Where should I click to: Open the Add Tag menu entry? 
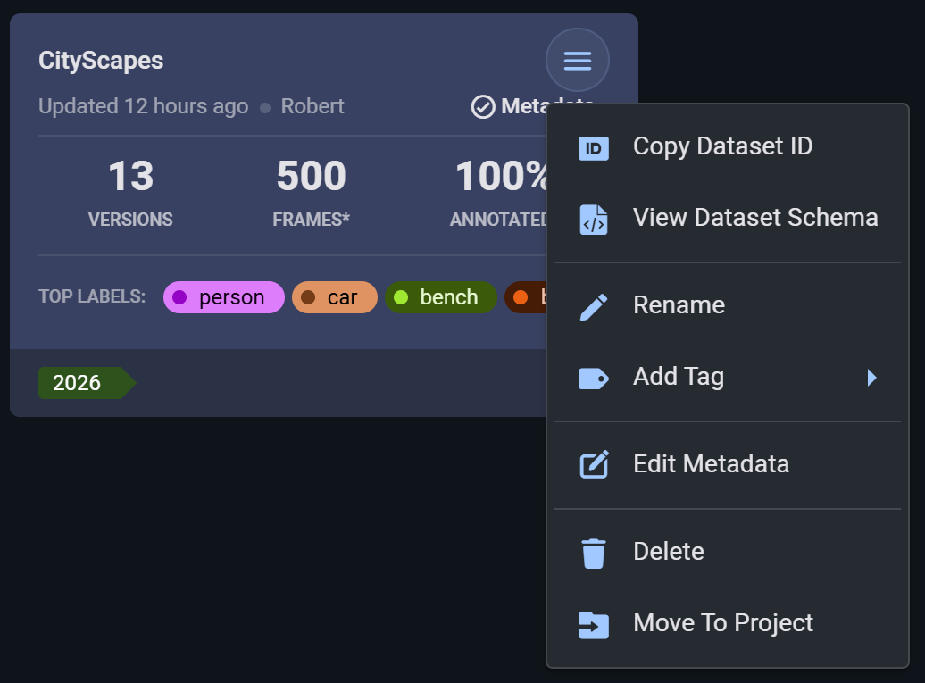(728, 377)
